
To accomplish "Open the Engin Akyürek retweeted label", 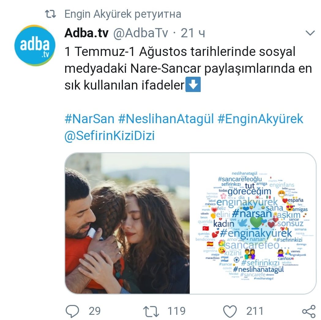I will (123, 14).
